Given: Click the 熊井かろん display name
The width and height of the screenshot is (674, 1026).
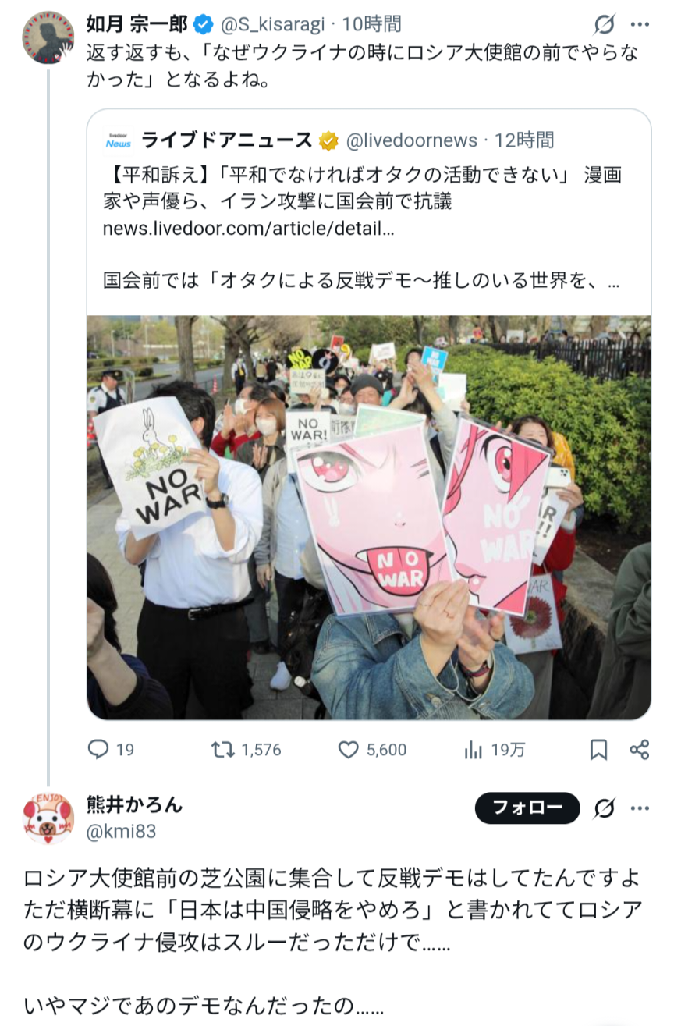Looking at the screenshot, I should click(134, 804).
